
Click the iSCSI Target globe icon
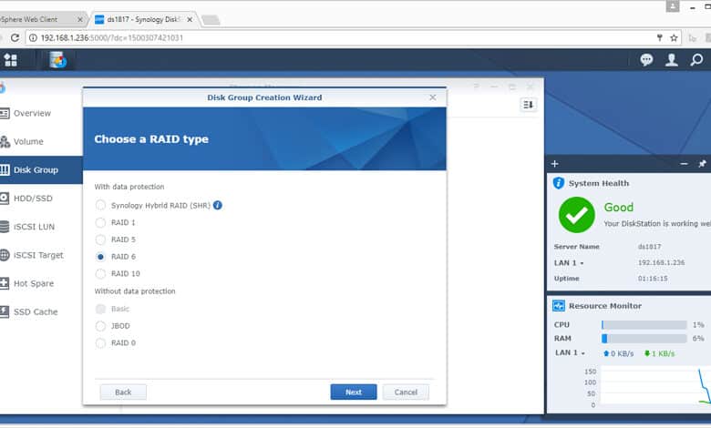5,255
